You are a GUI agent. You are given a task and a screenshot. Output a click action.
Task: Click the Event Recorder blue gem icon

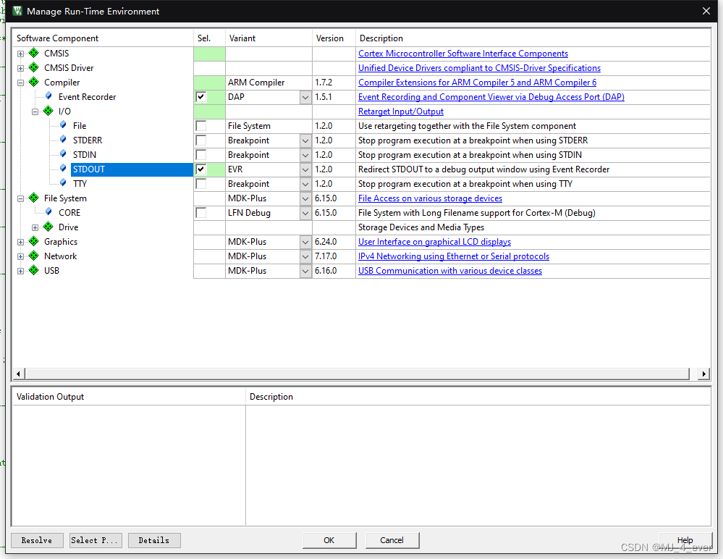click(48, 96)
